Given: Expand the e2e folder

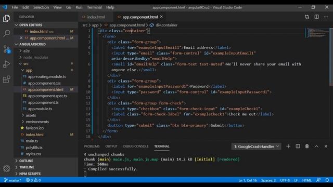Looking at the screenshot, I should click(46, 51).
